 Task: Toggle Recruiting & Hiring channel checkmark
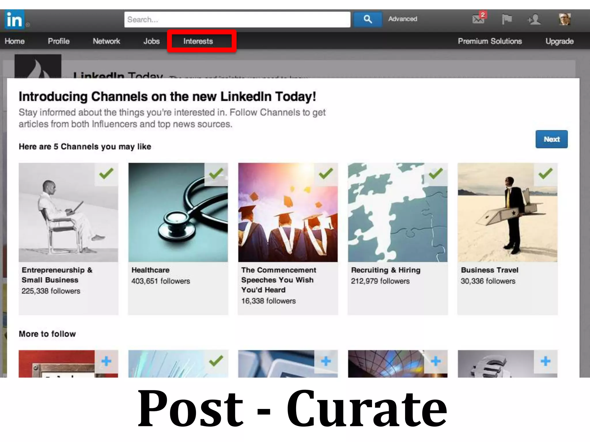click(x=436, y=174)
